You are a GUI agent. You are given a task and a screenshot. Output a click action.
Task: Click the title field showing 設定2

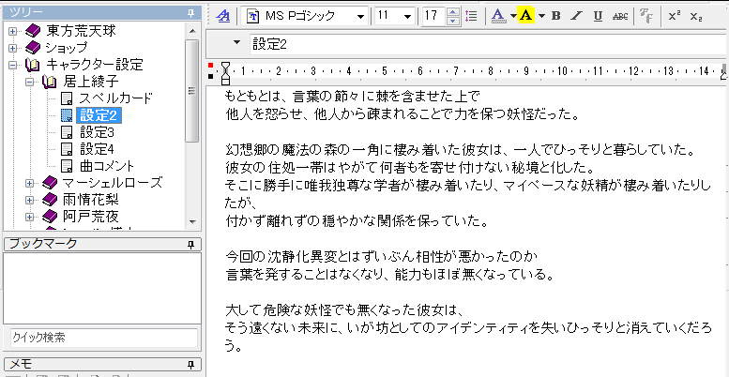point(489,44)
